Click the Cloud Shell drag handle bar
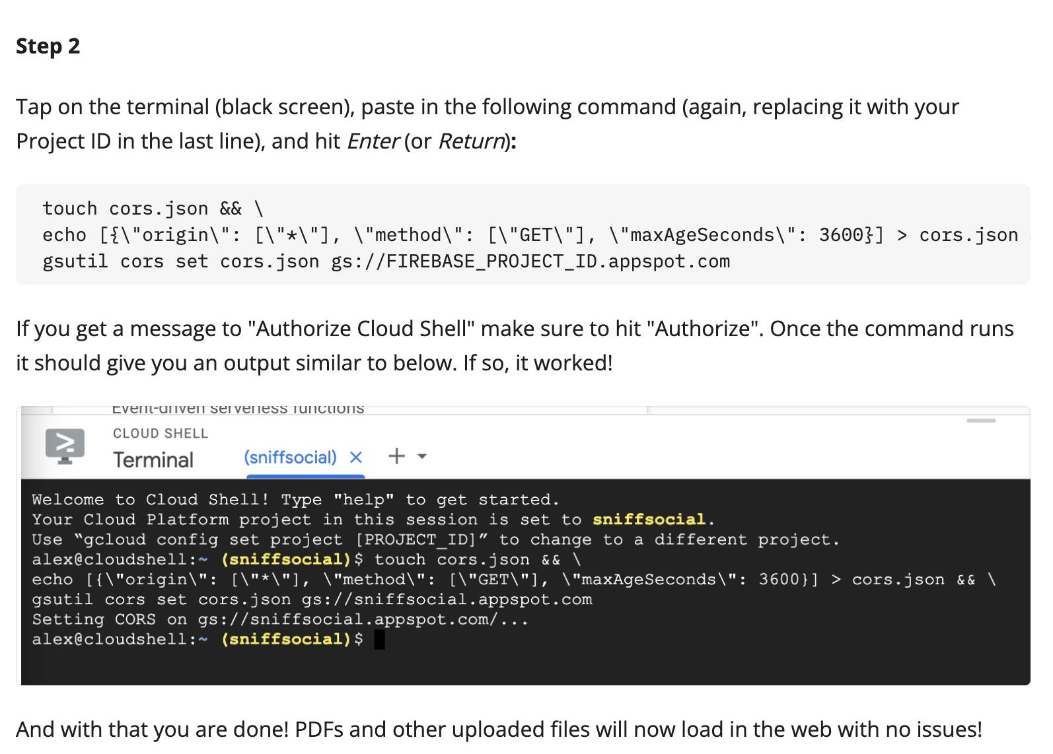This screenshot has width=1053, height=754. (x=981, y=421)
